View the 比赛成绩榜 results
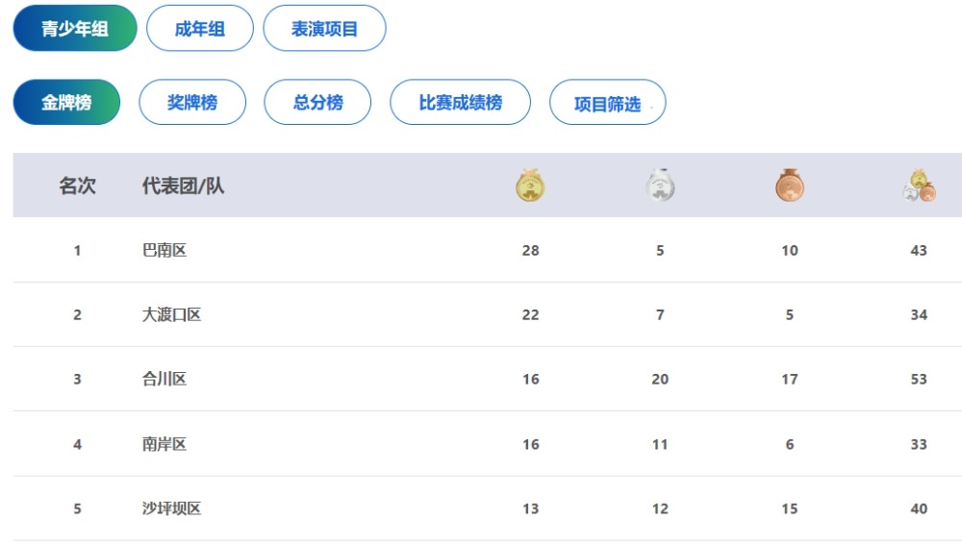The height and width of the screenshot is (546, 962). tap(460, 102)
